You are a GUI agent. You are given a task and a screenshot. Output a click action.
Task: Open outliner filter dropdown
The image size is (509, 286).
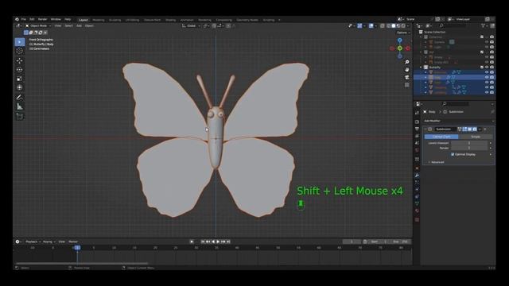coord(484,25)
